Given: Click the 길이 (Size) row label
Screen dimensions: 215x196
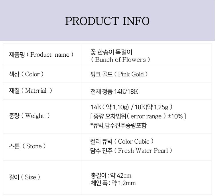Looking at the screenshot, I should 25,177.
